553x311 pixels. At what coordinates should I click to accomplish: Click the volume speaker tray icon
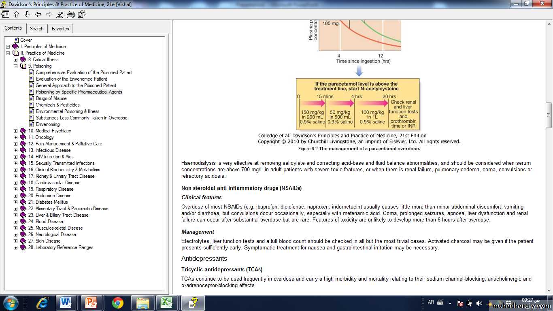(479, 303)
